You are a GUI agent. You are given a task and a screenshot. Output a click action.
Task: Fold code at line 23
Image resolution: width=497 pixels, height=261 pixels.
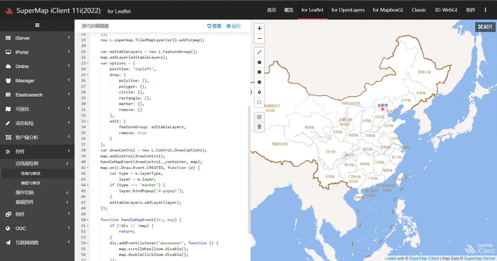[x=88, y=63]
